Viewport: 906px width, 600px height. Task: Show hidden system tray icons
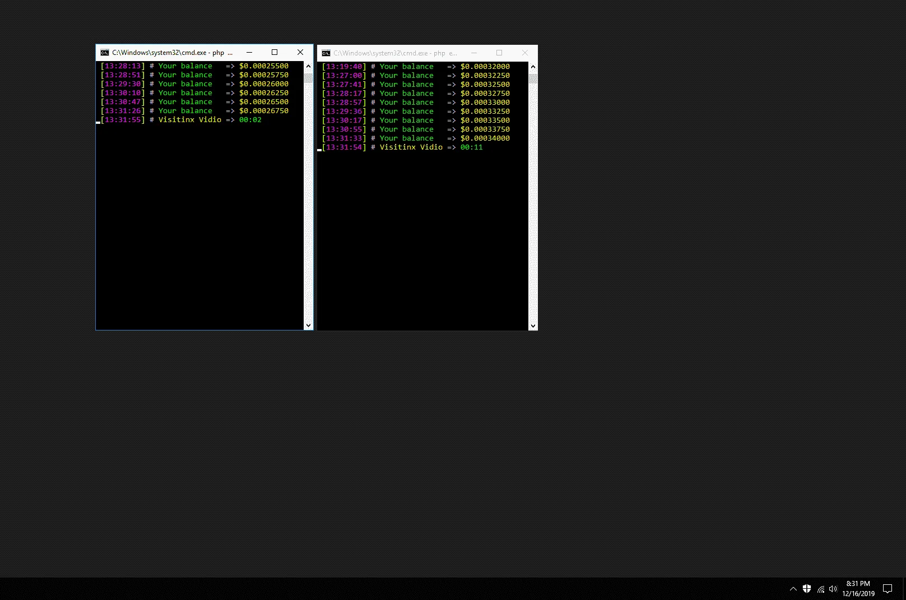793,589
